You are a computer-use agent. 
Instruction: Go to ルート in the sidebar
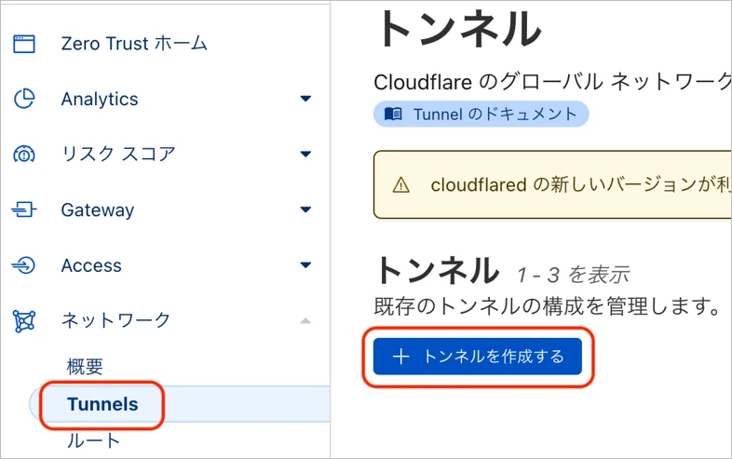[93, 440]
